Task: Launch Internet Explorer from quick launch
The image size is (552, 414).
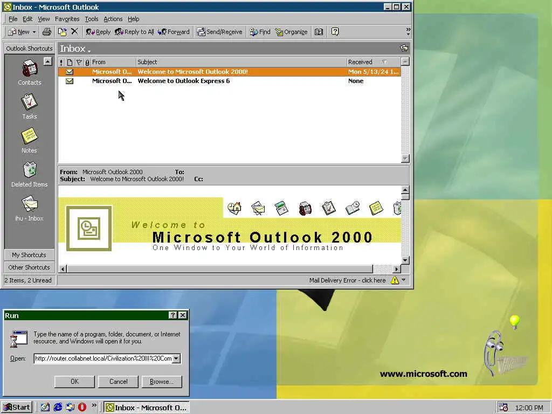Action: [58, 408]
